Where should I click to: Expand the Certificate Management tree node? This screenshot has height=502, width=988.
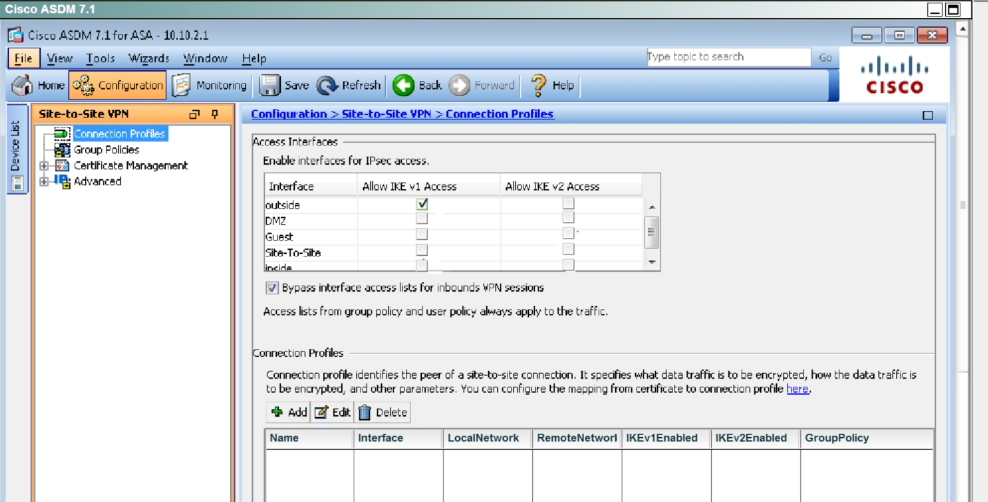click(x=44, y=165)
